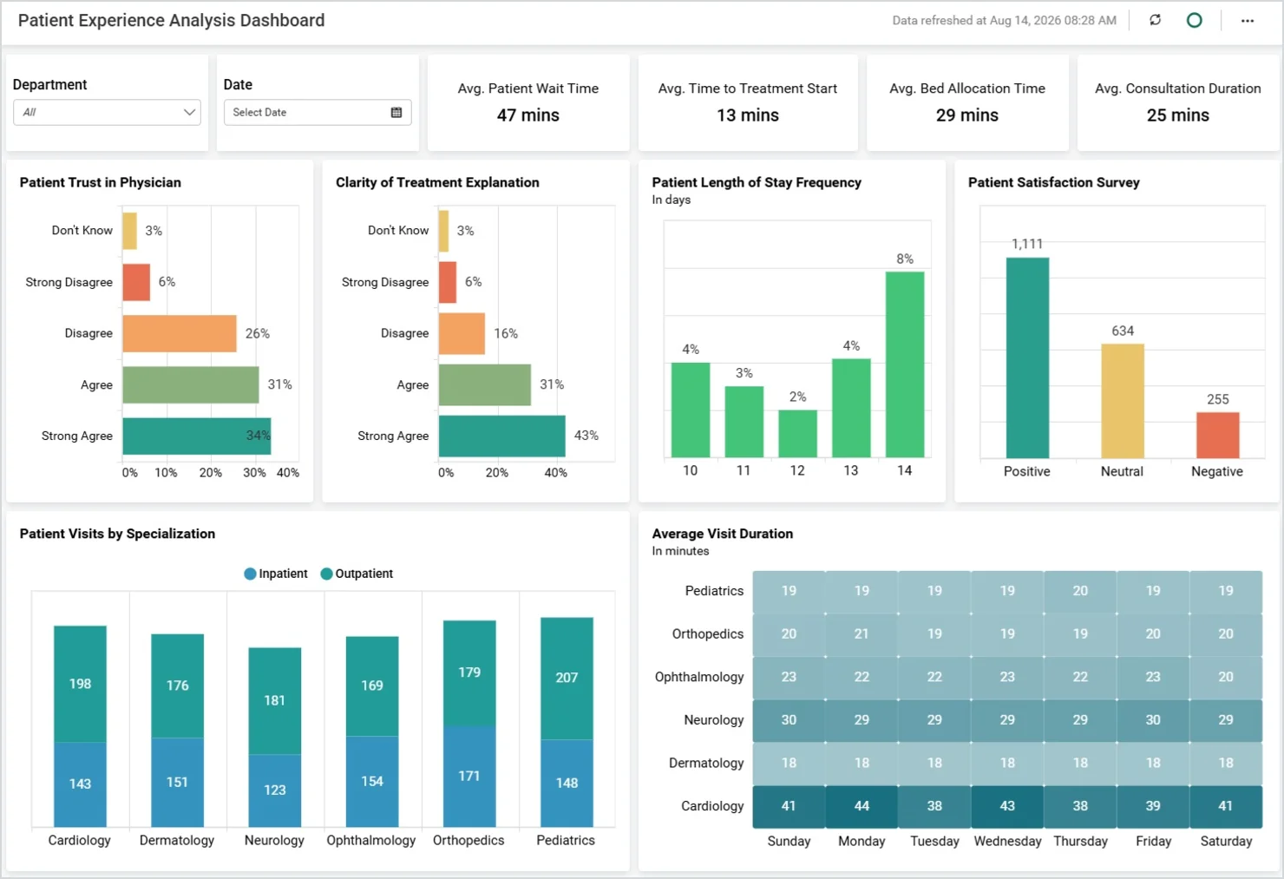Viewport: 1284px width, 879px height.
Task: Click the Disagree 26% bar in Patient Trust
Action: pyautogui.click(x=180, y=333)
